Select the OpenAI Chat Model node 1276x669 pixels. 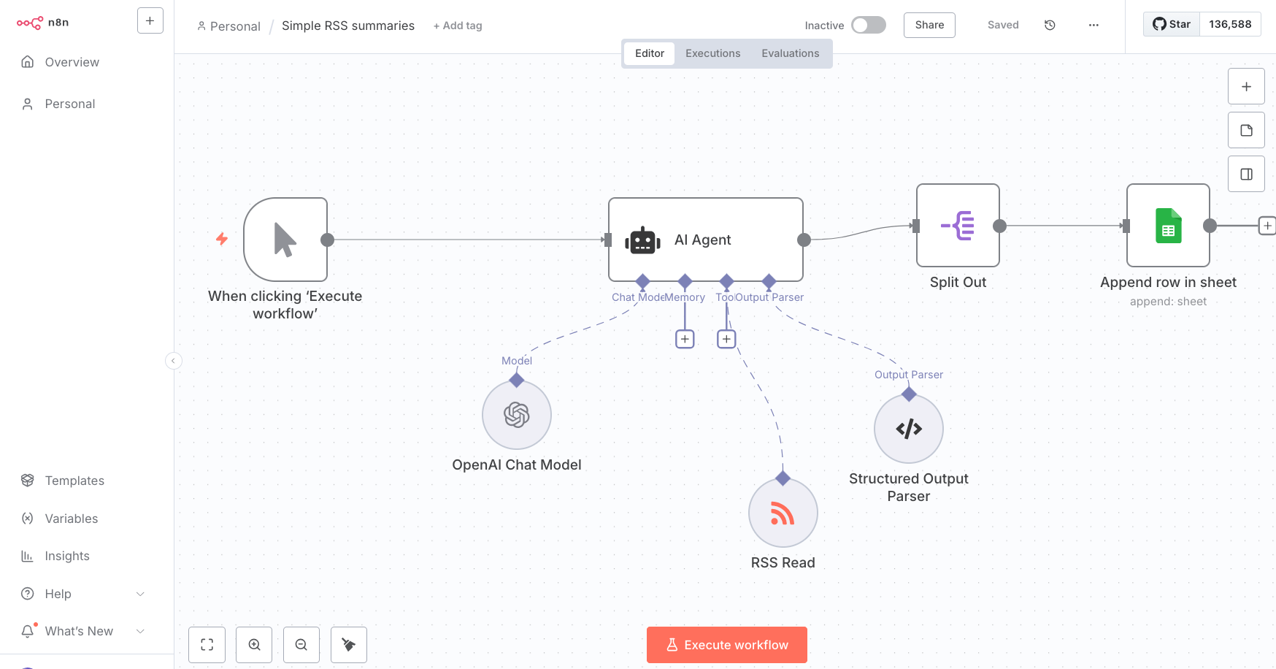517,415
